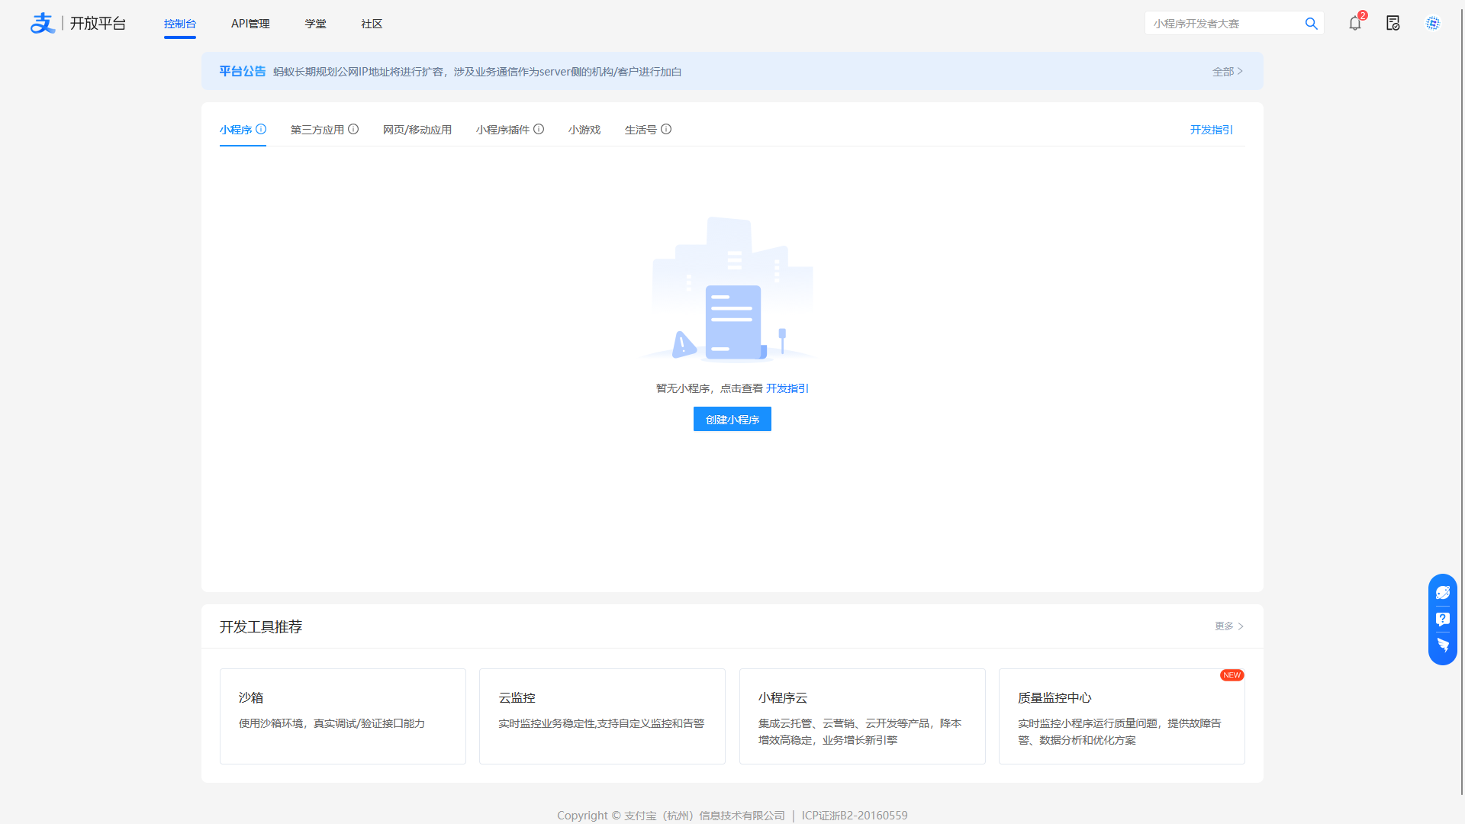The image size is (1465, 824).
Task: Click info icon beside 生活号 tab
Action: pyautogui.click(x=666, y=129)
